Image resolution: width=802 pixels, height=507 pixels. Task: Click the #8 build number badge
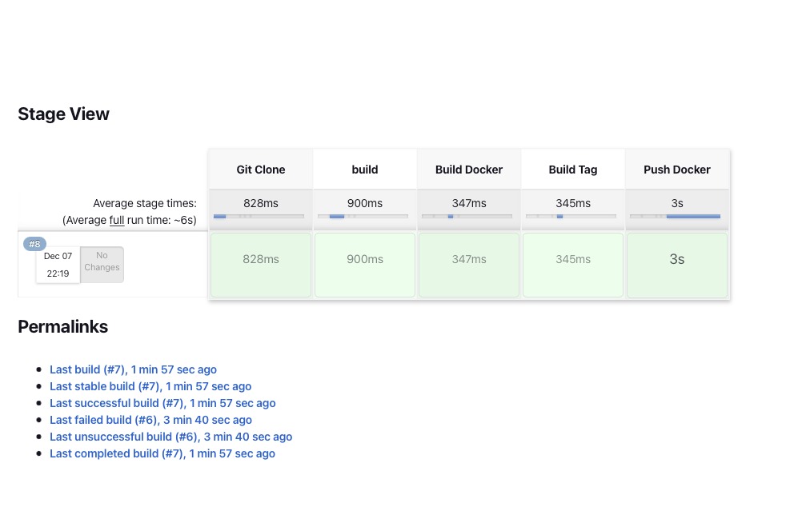[x=34, y=244]
